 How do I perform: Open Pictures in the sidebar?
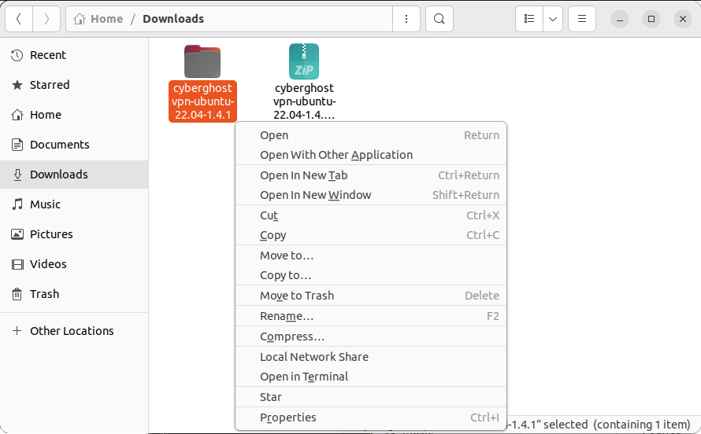74,234
